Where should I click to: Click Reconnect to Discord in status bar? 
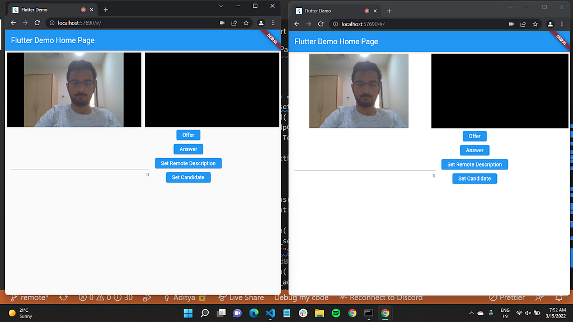click(x=381, y=297)
